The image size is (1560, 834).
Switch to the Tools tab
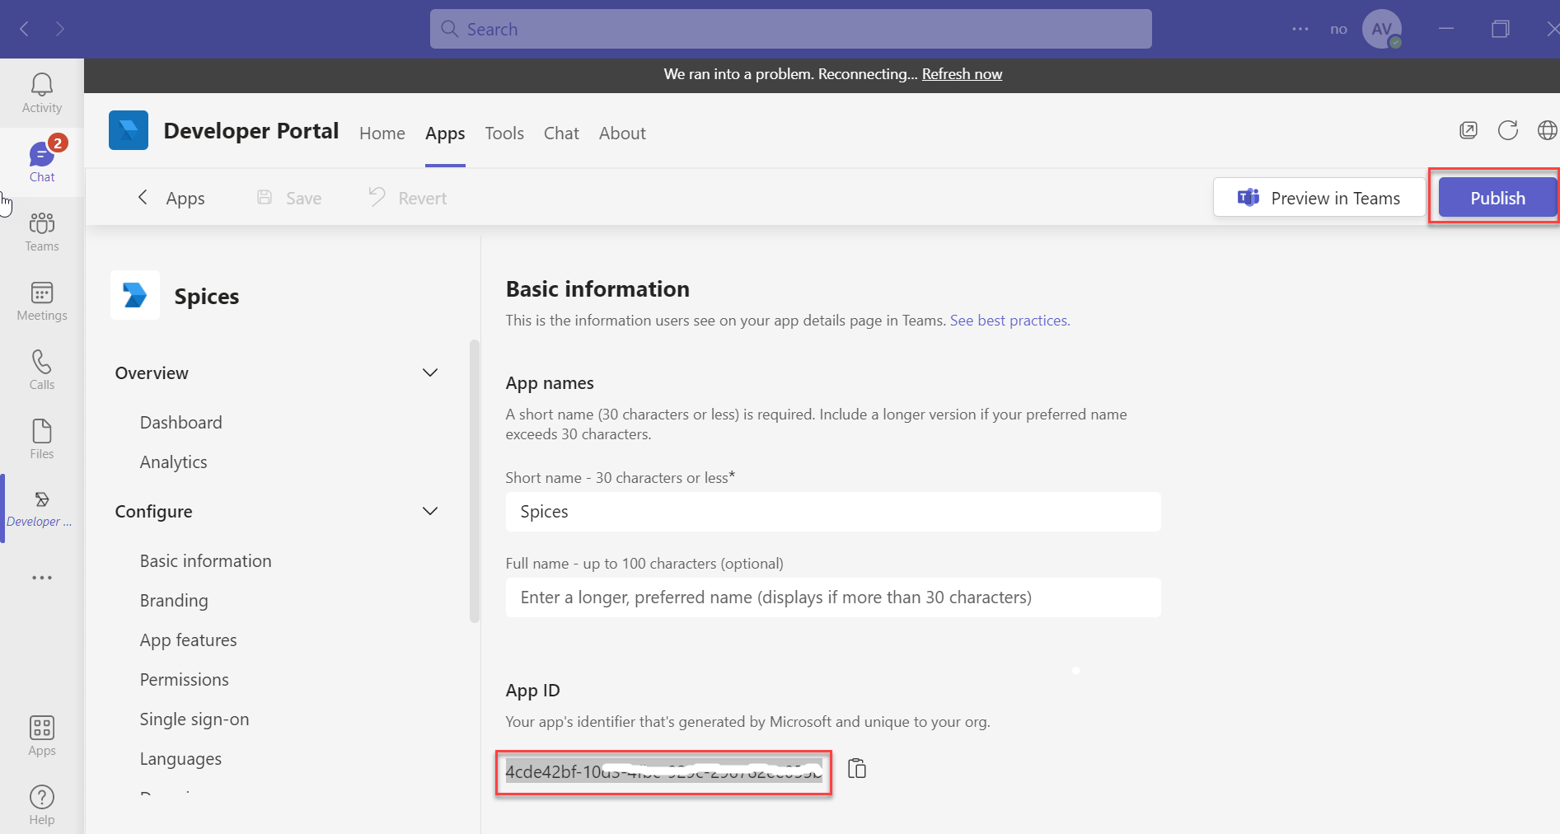(x=504, y=134)
